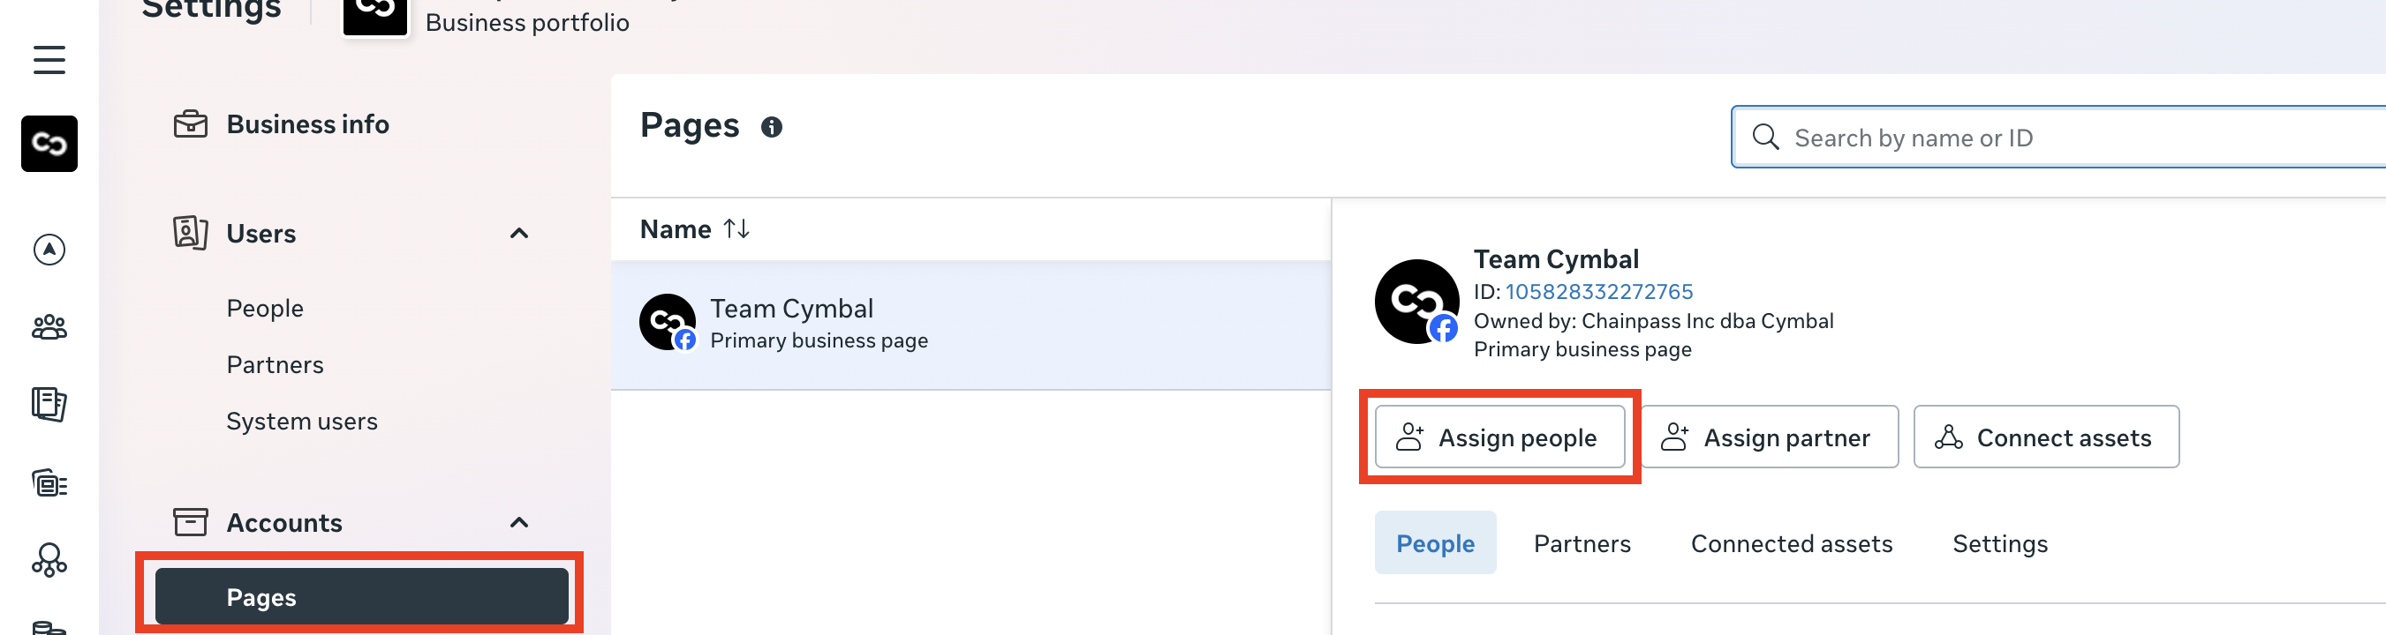The image size is (2386, 635).
Task: Click the compass navigation icon in left rail
Action: tap(49, 249)
